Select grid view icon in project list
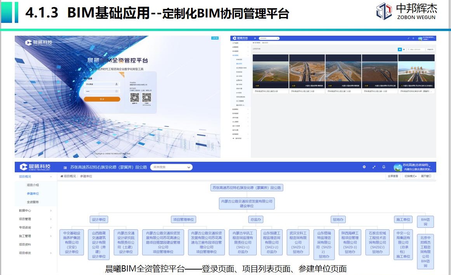Image resolution: width=451 pixels, height=275 pixels. coord(399,49)
